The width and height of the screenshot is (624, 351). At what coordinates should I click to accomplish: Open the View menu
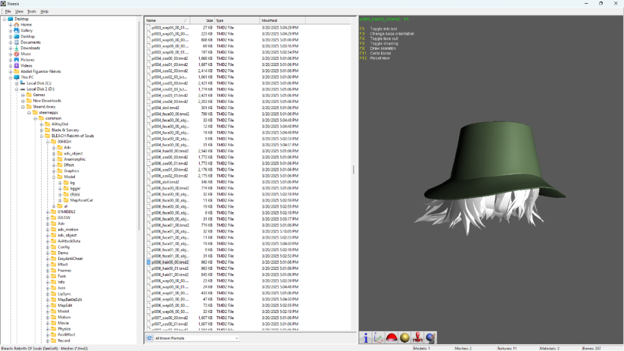pyautogui.click(x=19, y=11)
